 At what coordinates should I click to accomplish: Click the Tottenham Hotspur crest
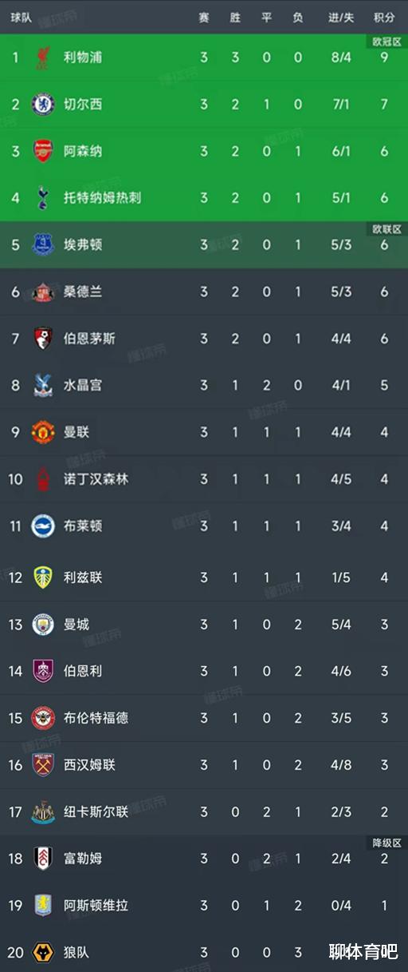pyautogui.click(x=43, y=197)
